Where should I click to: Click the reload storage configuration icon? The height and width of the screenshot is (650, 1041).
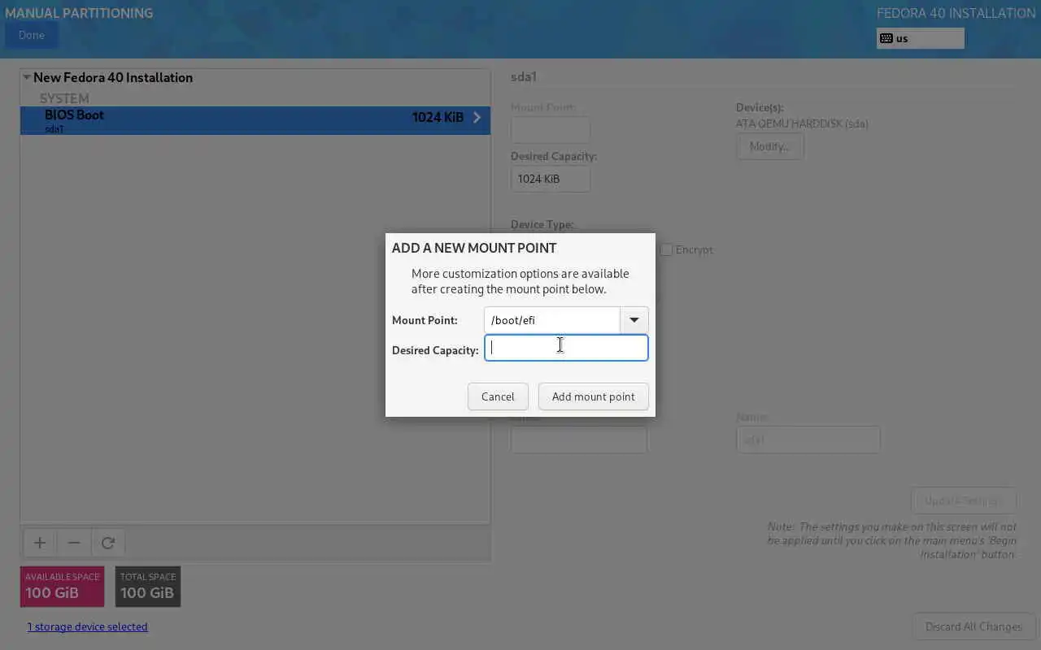pos(107,543)
